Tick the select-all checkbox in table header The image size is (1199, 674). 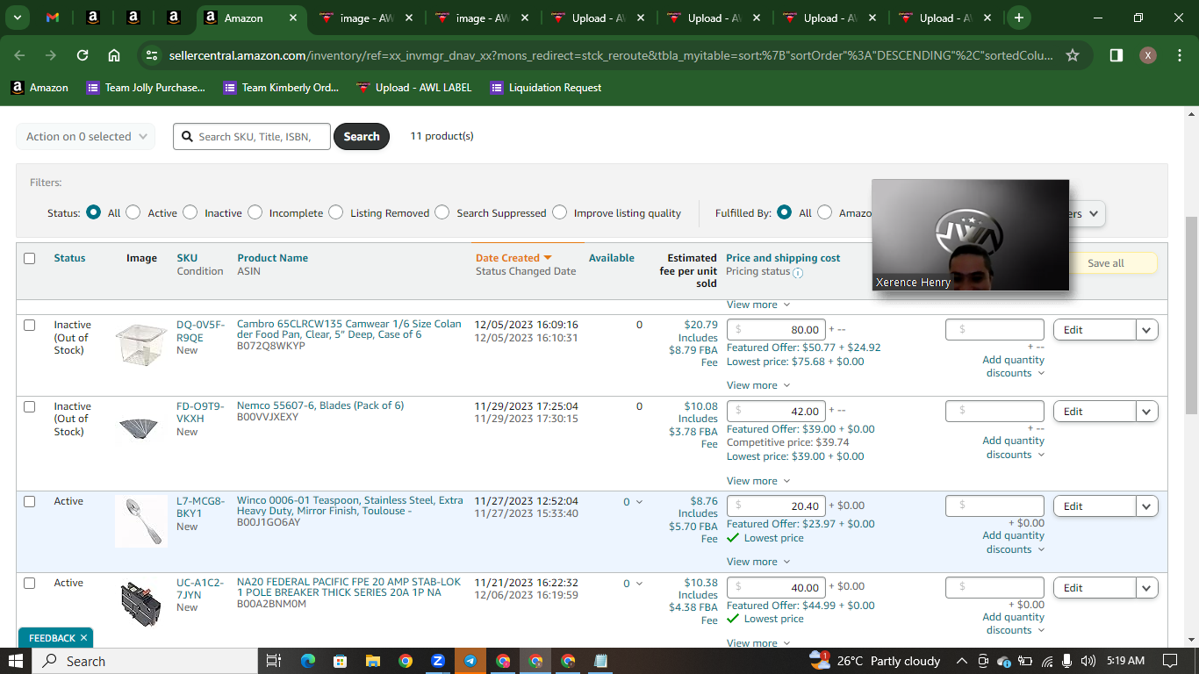click(30, 258)
